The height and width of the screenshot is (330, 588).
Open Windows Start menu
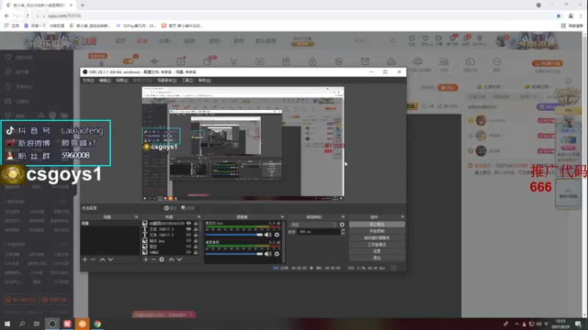7,324
